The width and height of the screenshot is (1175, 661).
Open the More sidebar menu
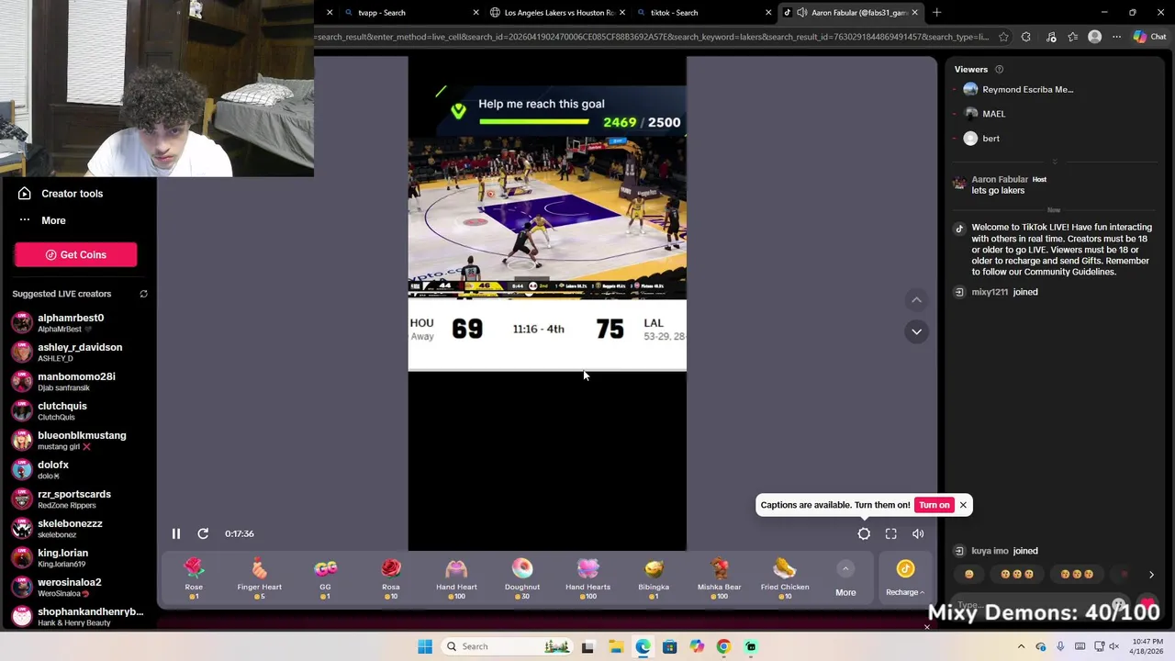point(42,220)
